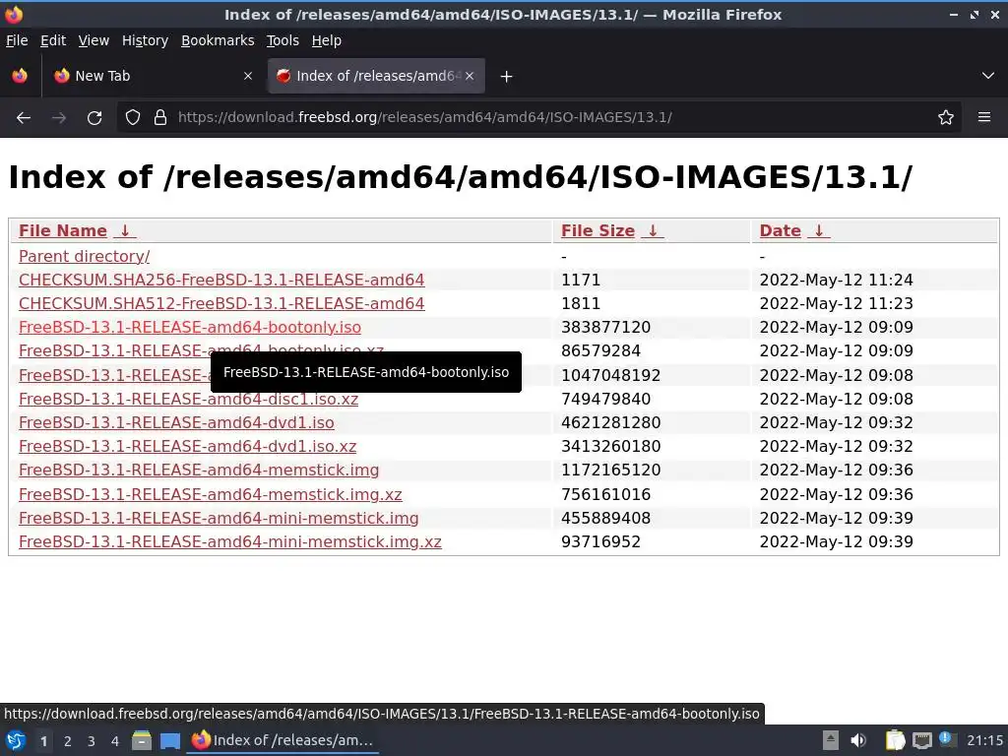The width and height of the screenshot is (1008, 756).
Task: Click File Name descending arrow
Action: click(125, 230)
